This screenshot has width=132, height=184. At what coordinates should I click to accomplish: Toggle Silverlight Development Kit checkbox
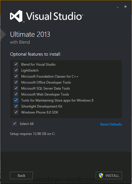16,106
